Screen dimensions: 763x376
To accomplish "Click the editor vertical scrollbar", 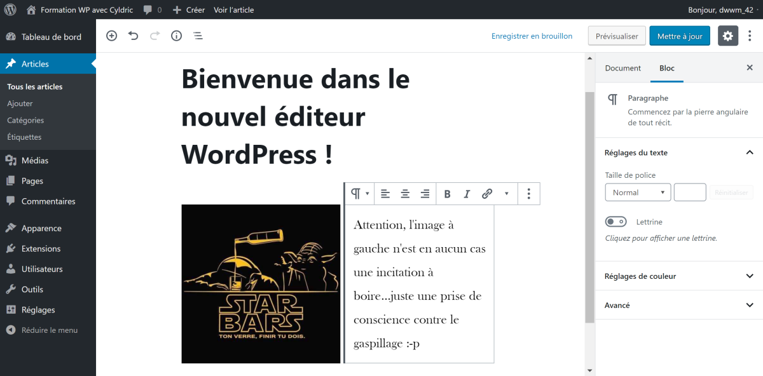I will point(589,206).
